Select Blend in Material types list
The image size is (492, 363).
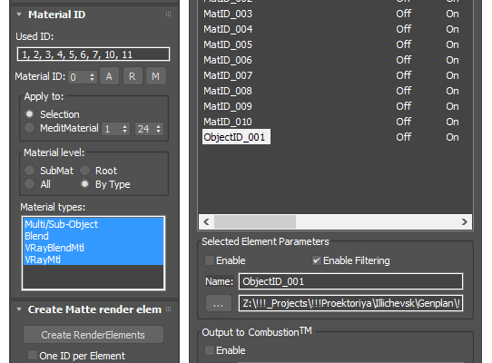click(93, 236)
